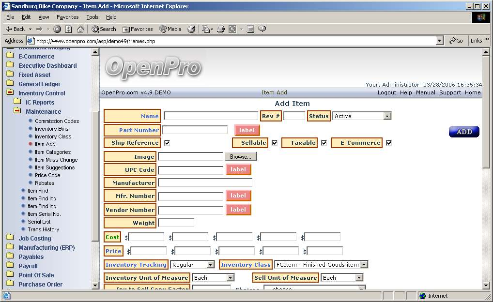The width and height of the screenshot is (493, 302).
Task: Toggle the Taxable checkbox
Action: pyautogui.click(x=324, y=143)
